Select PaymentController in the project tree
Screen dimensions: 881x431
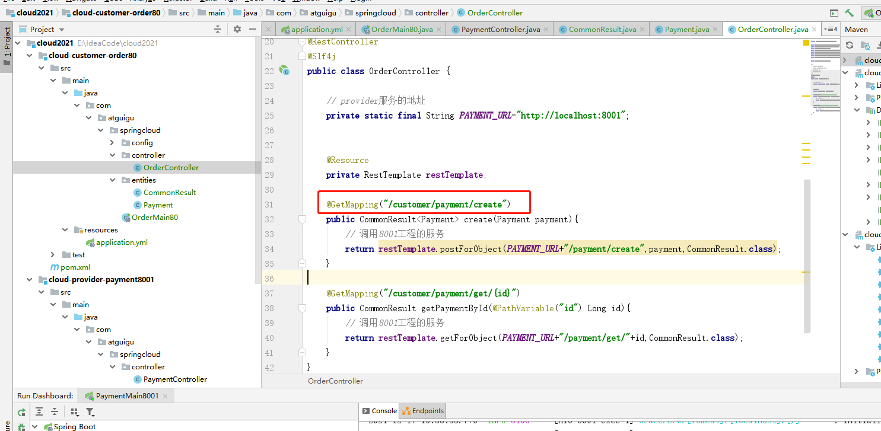click(x=176, y=379)
